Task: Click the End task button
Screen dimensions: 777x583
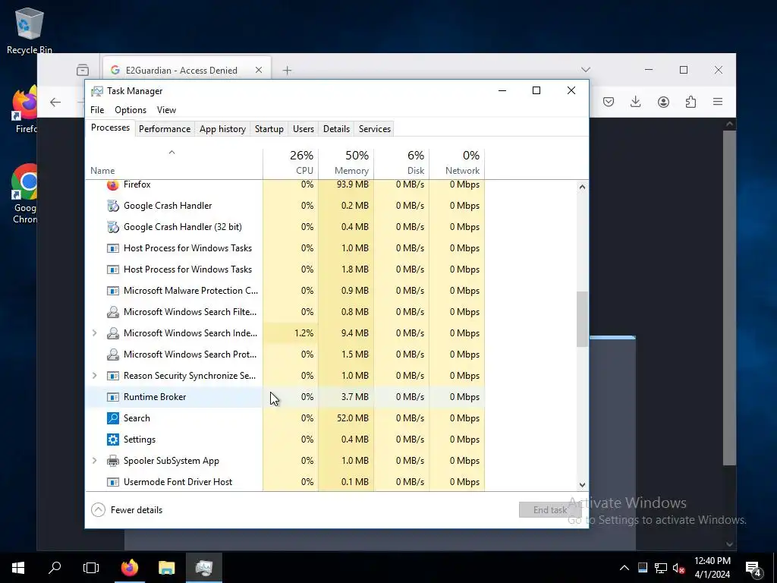Action: 549,510
